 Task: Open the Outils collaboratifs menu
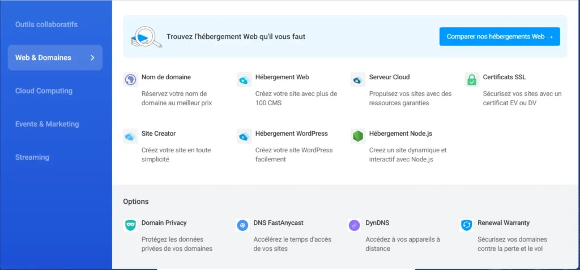(x=46, y=24)
